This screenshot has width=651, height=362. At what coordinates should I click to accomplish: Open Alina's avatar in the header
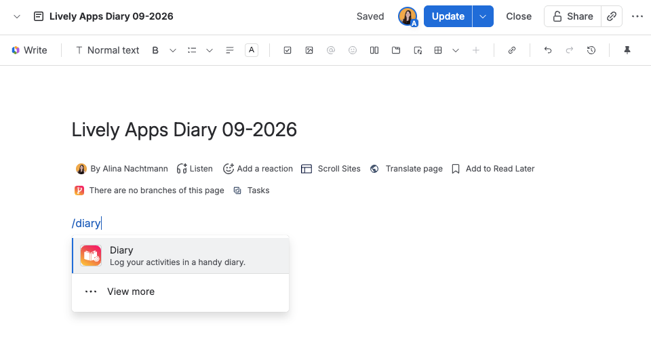pyautogui.click(x=408, y=16)
